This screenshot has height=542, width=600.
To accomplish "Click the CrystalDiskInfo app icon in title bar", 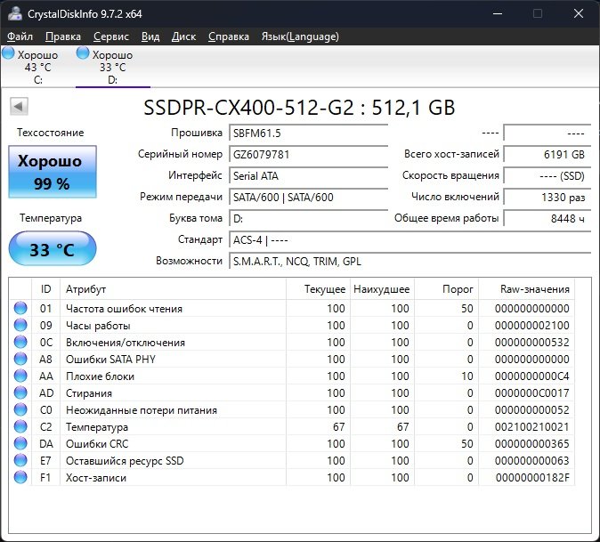I will (13, 14).
